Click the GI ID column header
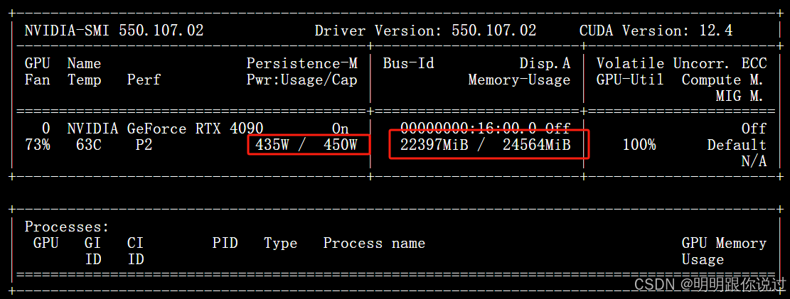790x299 pixels. click(92, 251)
